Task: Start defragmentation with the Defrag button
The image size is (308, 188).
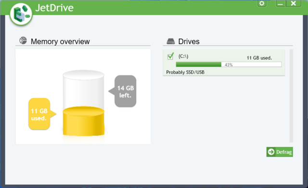Action: (280, 152)
